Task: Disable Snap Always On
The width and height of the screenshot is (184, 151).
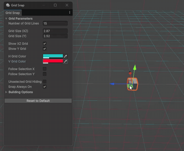Action: 45,87
